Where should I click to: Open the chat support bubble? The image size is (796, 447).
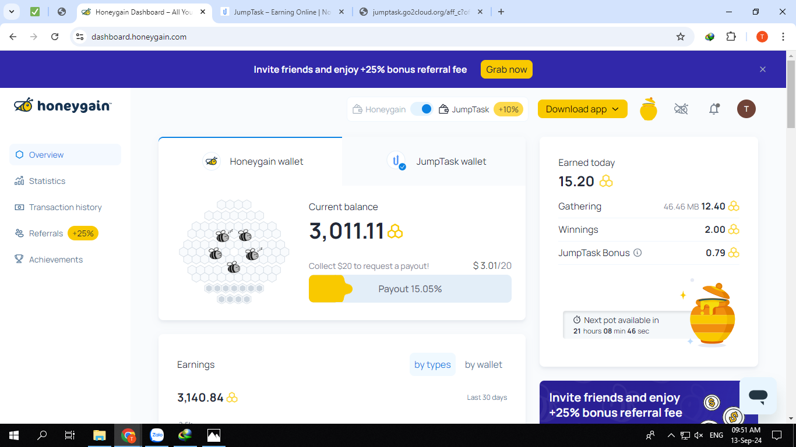tap(758, 396)
